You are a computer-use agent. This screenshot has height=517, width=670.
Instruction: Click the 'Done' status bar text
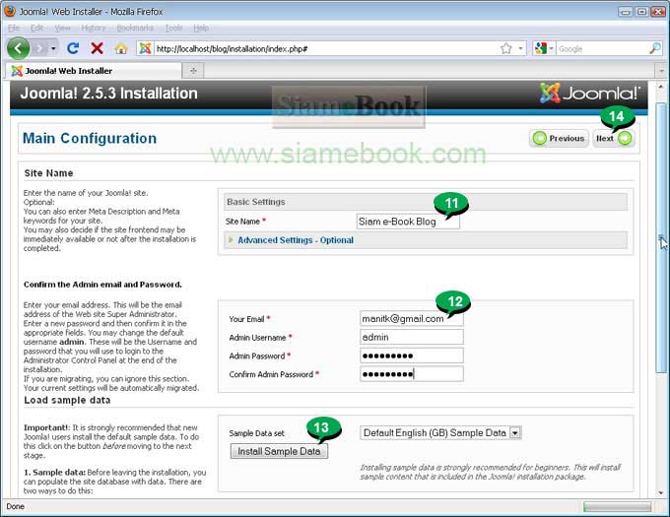click(x=16, y=507)
